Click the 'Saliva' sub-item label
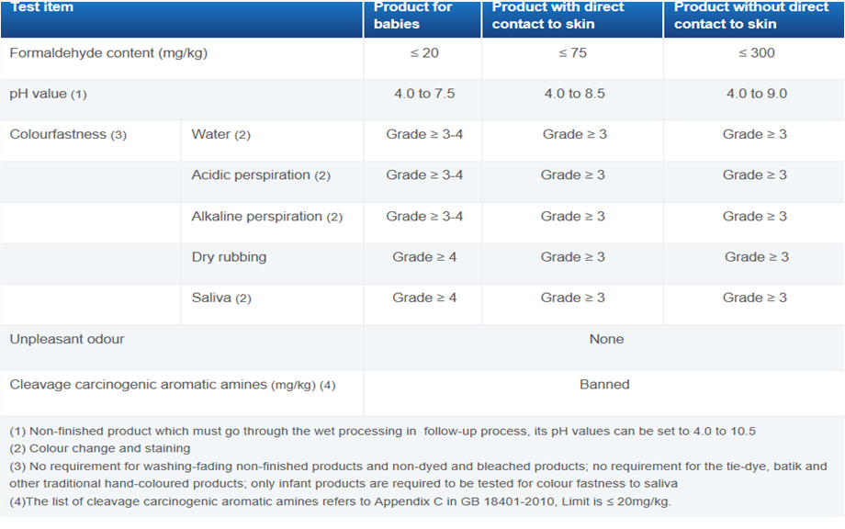 [x=220, y=298]
